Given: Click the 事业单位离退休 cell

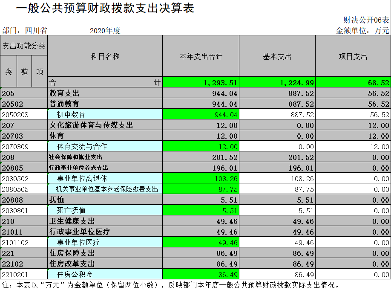Looking at the screenshot, I should pos(105,178).
